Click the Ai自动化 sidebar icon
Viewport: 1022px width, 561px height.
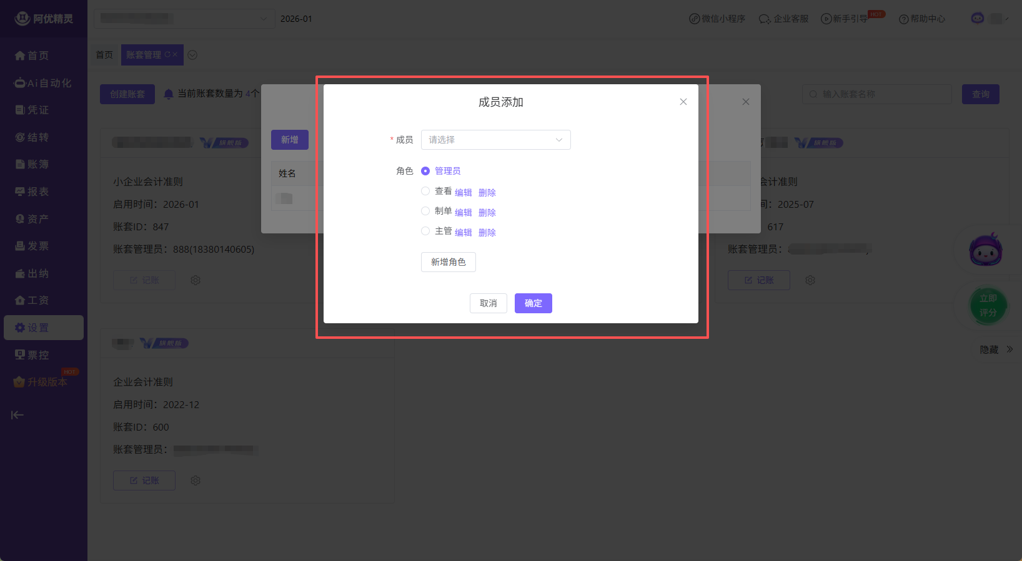(20, 83)
